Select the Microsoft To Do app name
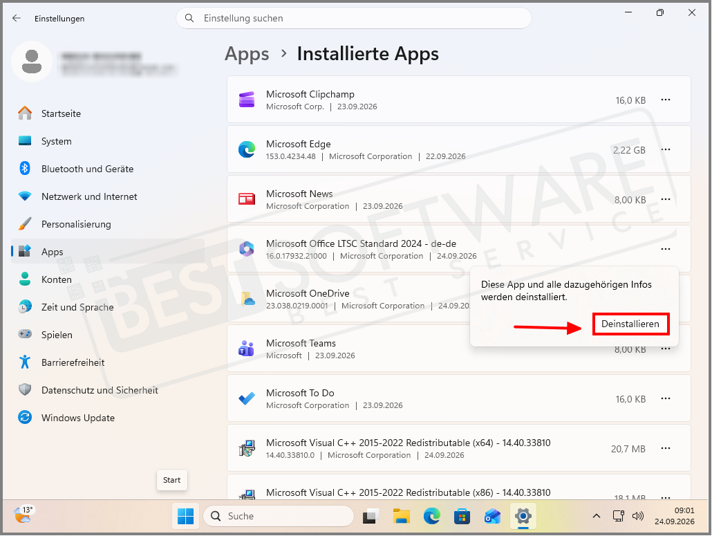Viewport: 712px width, 536px height. click(x=300, y=393)
